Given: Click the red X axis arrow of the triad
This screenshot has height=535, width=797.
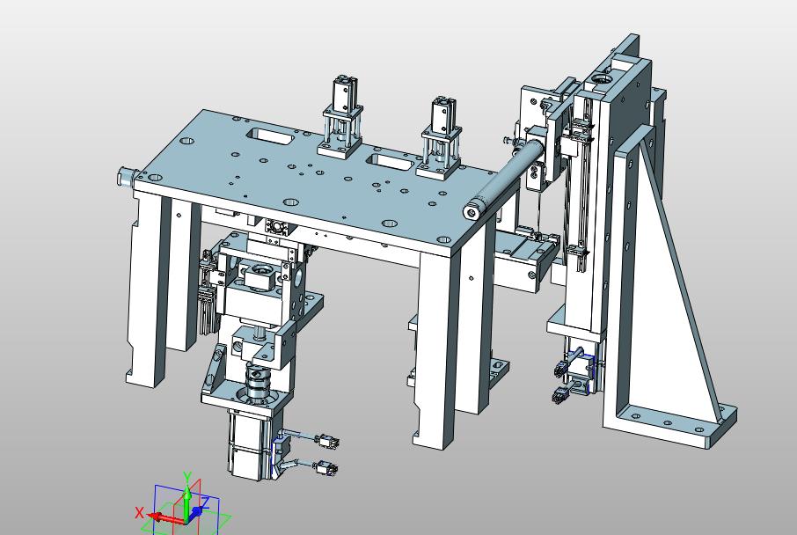Looking at the screenshot, I should click(x=165, y=519).
